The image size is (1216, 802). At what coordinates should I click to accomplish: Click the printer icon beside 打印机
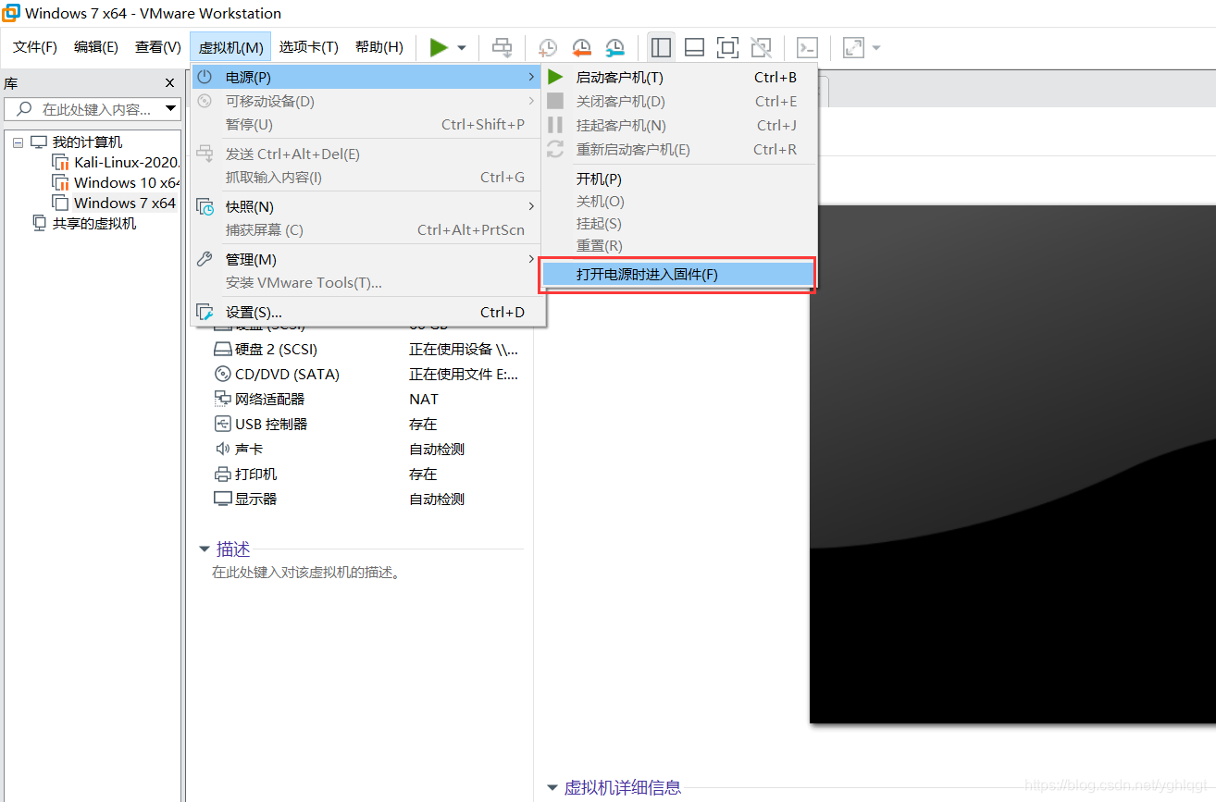222,475
